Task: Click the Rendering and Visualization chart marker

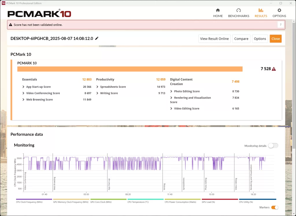Action: tap(251, 177)
